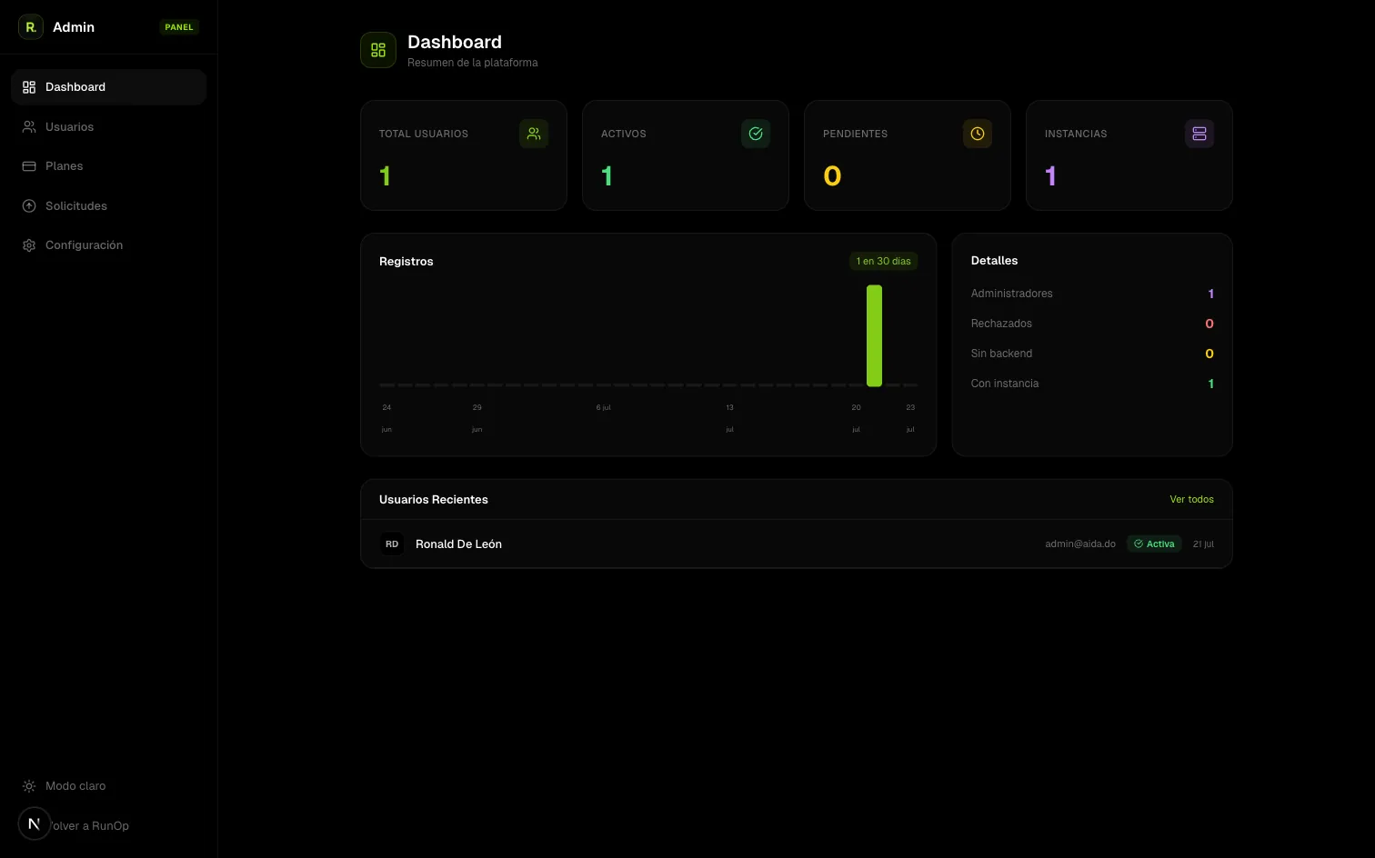Click the Pendientes clock icon
The width and height of the screenshot is (1375, 858).
click(x=978, y=134)
